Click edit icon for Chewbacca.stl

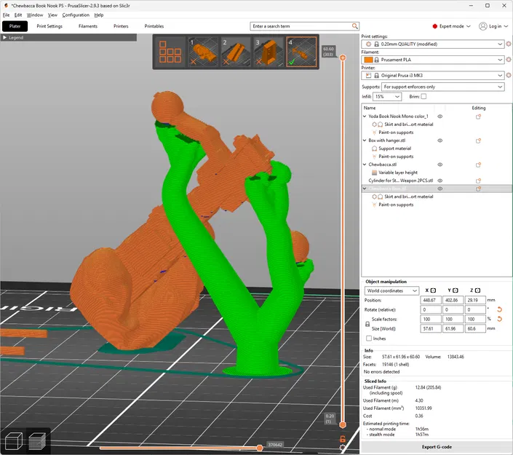coord(478,165)
